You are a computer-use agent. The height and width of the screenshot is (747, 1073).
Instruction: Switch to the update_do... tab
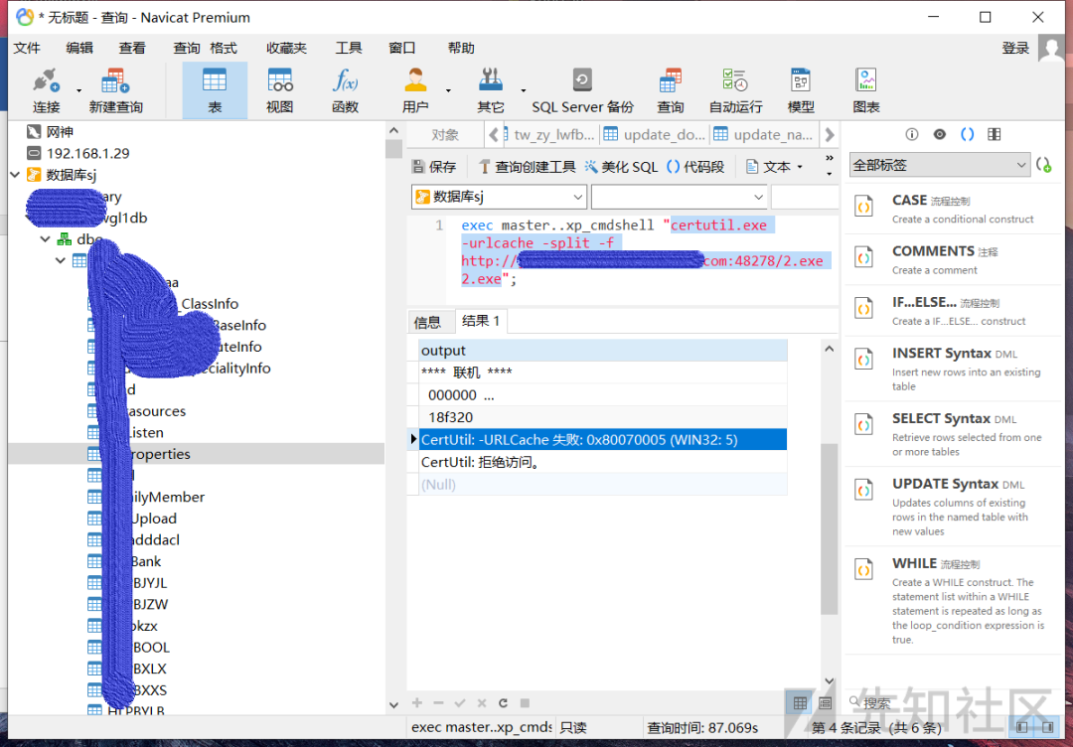[655, 135]
